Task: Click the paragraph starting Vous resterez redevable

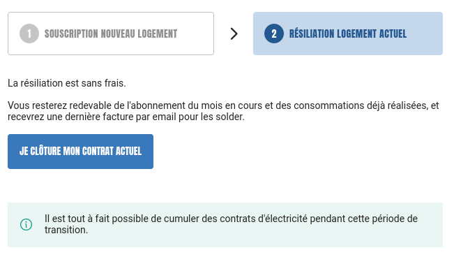Action: 223,111
